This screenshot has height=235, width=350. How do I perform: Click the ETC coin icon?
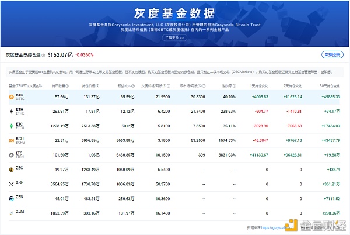pos(12,126)
